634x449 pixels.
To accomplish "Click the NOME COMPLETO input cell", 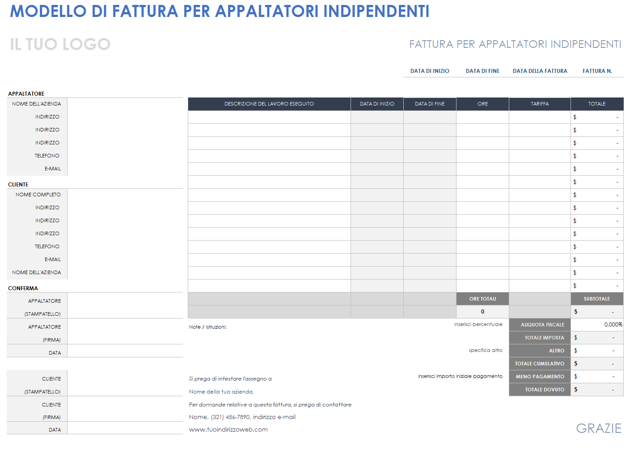I will click(x=125, y=195).
